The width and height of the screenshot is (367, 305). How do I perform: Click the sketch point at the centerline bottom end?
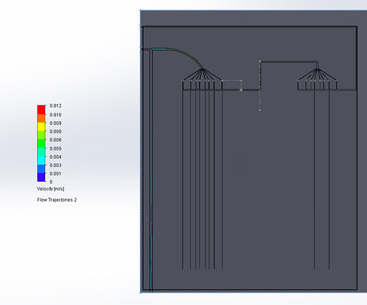tap(259, 111)
